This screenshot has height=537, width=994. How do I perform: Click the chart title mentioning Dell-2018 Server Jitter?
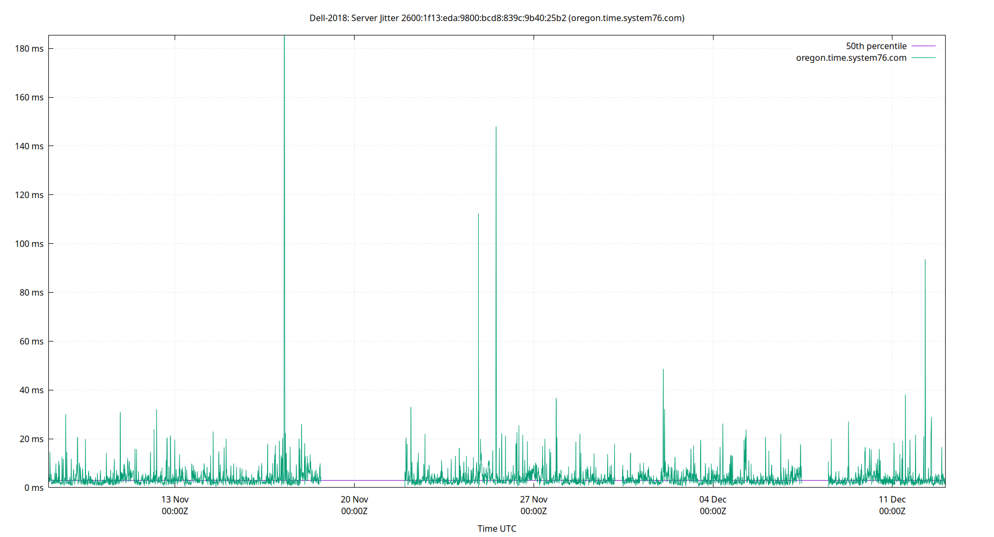pos(496,18)
